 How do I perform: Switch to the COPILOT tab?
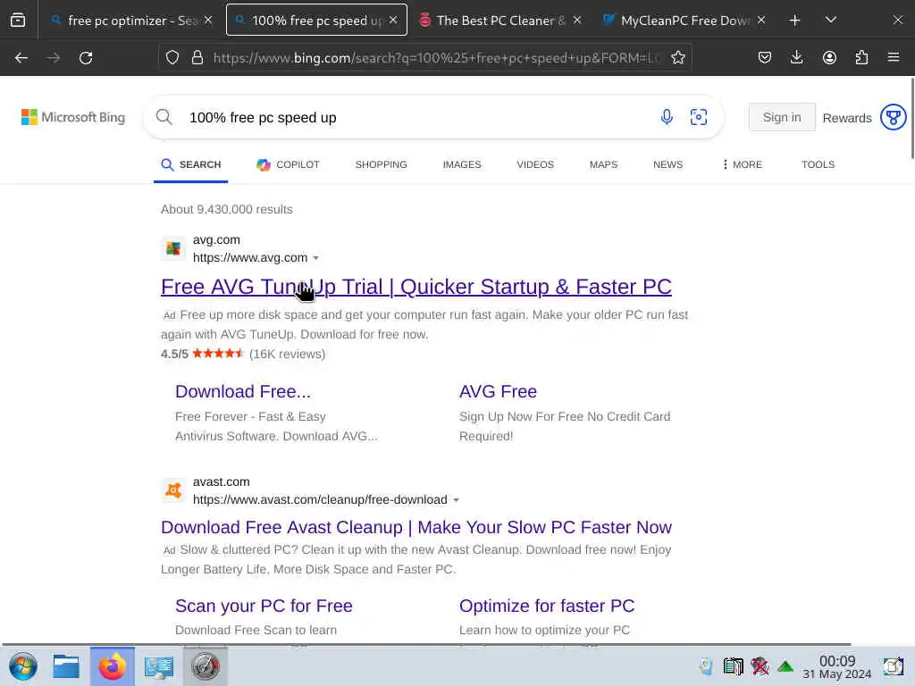pyautogui.click(x=288, y=164)
